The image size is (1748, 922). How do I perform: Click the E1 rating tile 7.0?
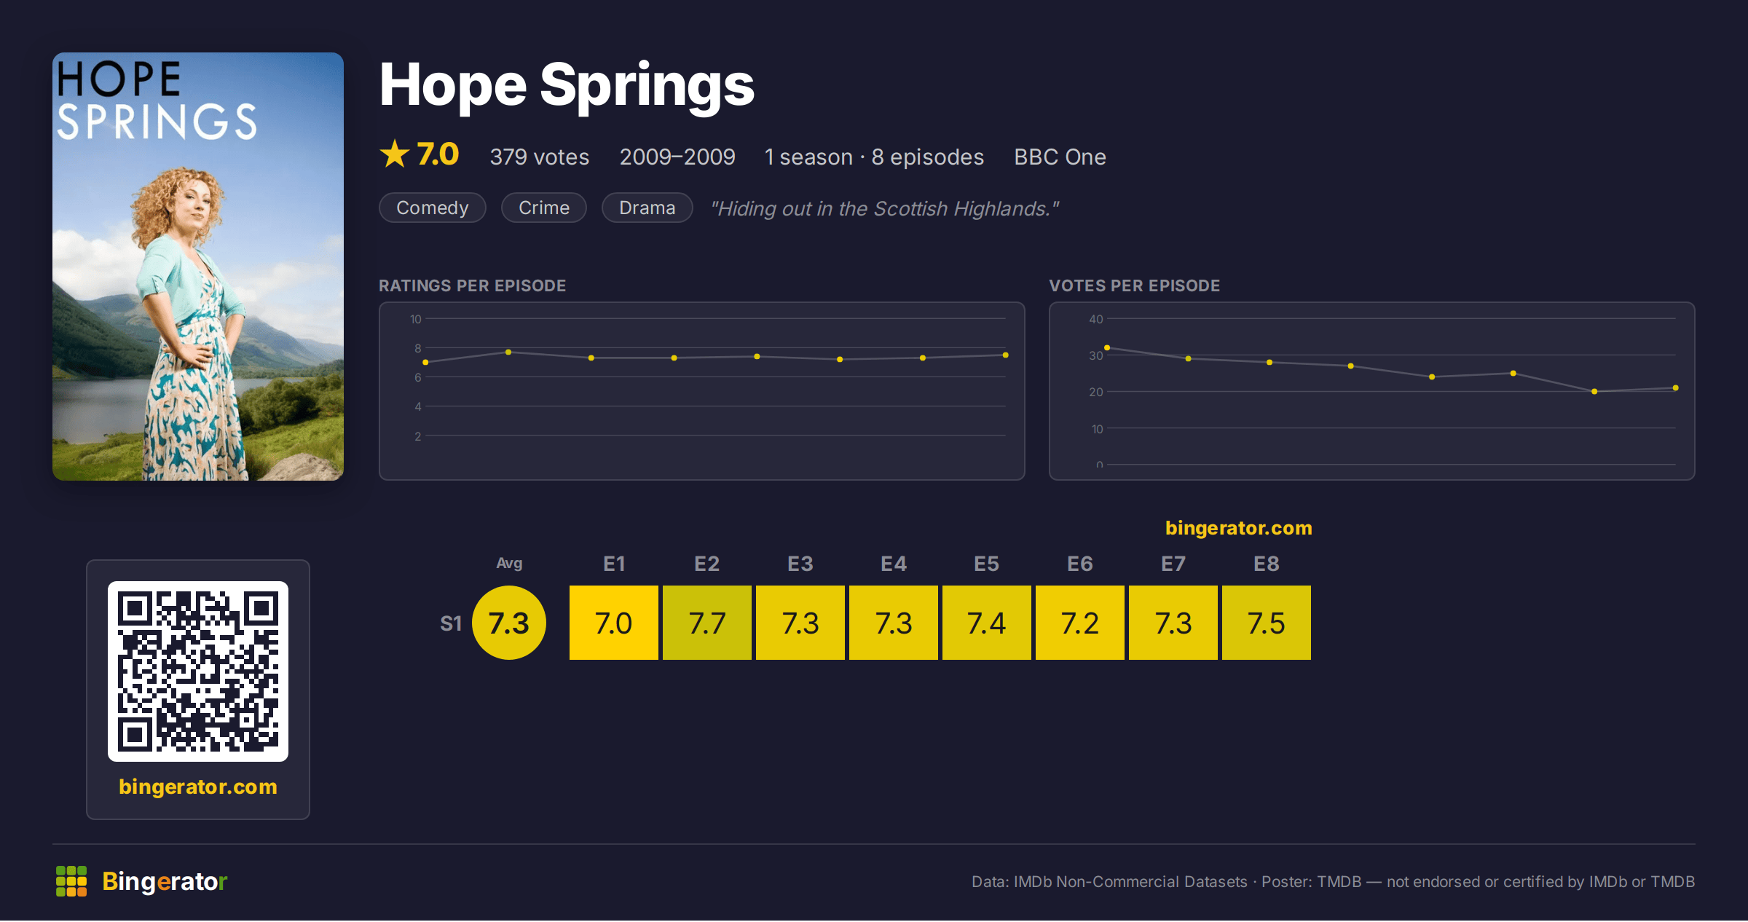614,623
